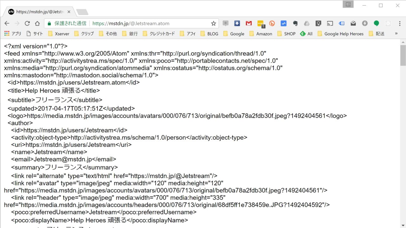This screenshot has height=228, width=406.
Task: Open a new tab
Action: point(82,12)
